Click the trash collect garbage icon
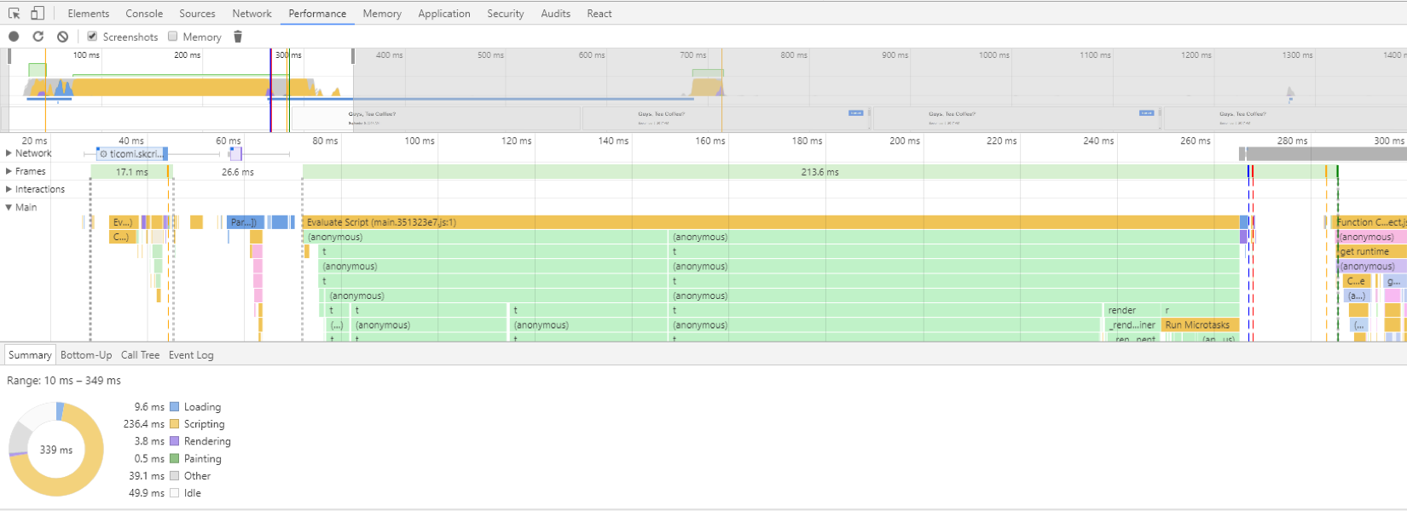Screen dimensions: 1407x511 238,37
